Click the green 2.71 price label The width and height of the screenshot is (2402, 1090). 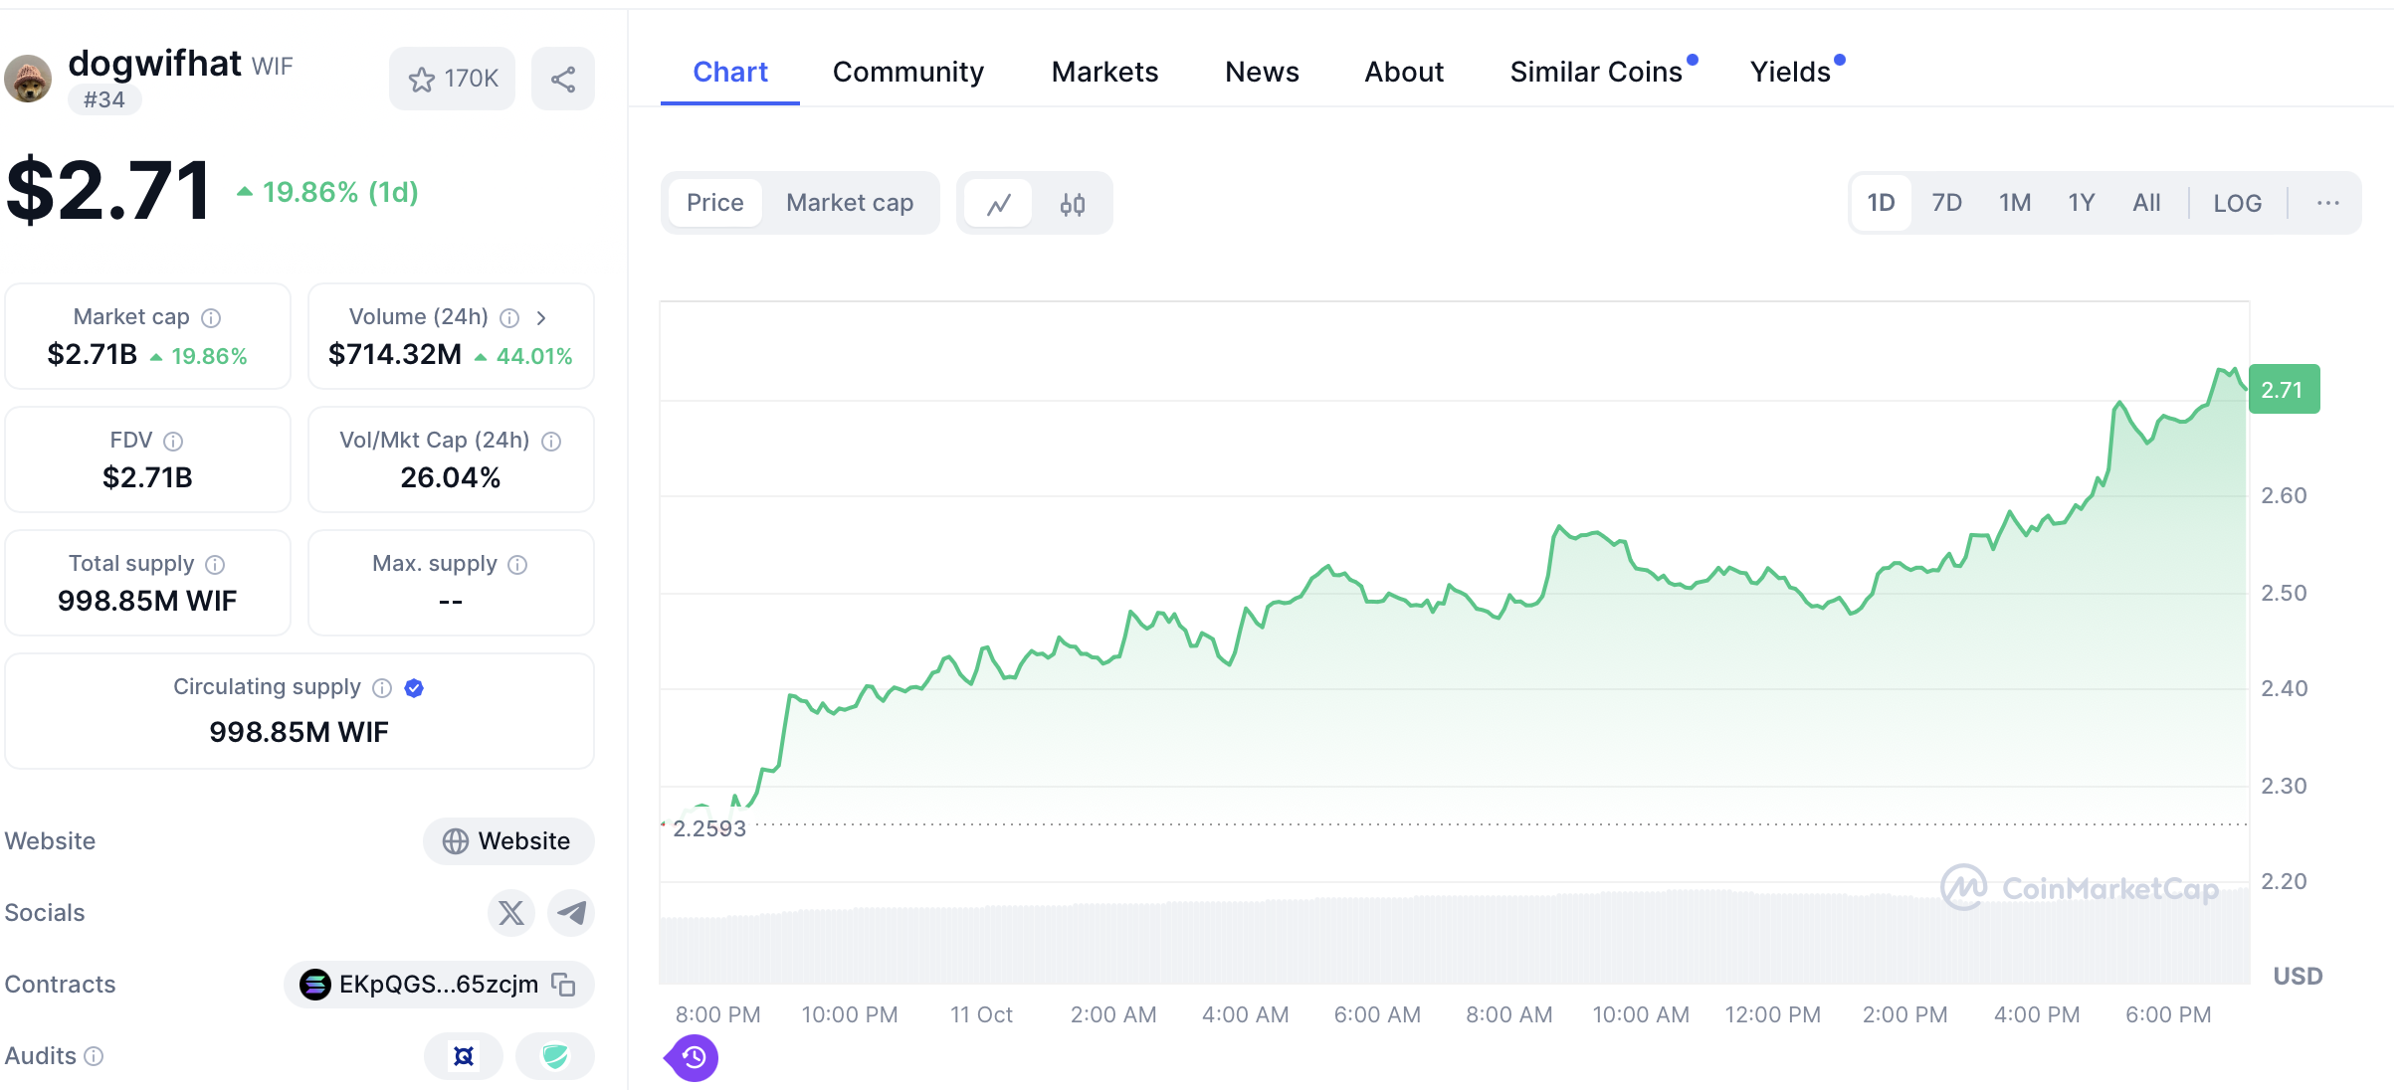(2283, 390)
